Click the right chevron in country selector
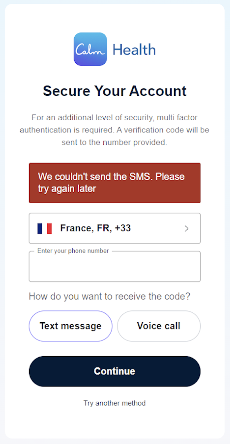The image size is (230, 444). (186, 228)
